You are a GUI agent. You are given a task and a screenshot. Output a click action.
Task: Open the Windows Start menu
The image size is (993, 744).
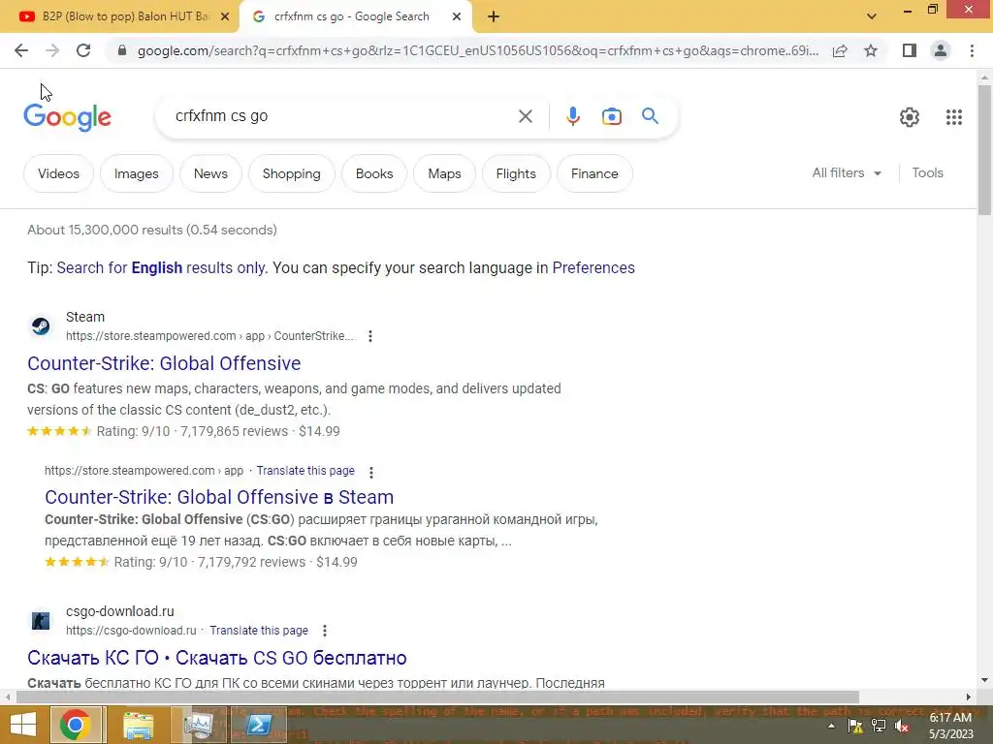click(x=23, y=725)
